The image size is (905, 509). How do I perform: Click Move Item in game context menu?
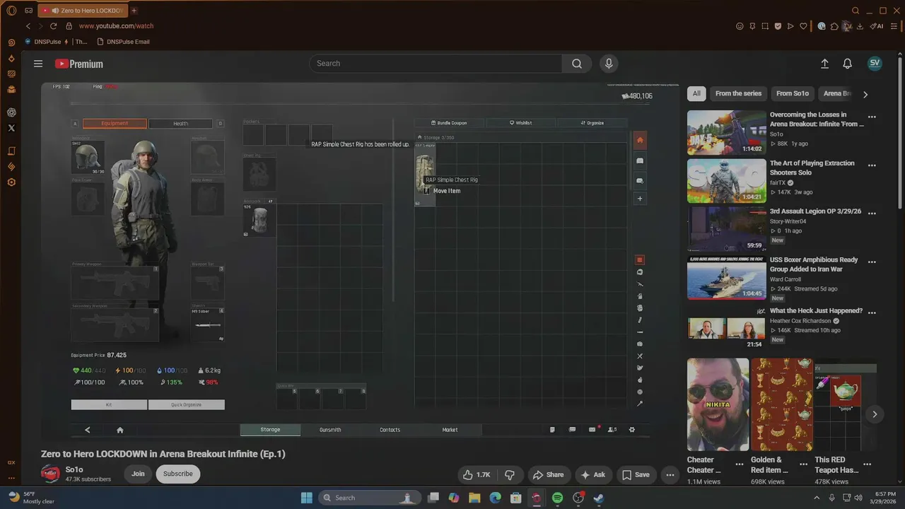[x=447, y=191]
